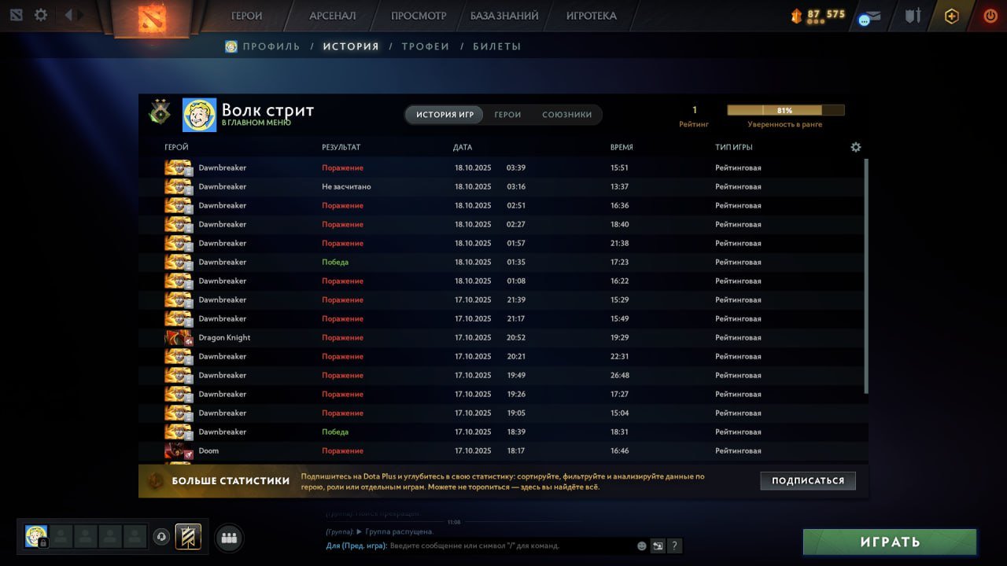Screen dimensions: 1007x566
Task: Click the rank confidence 81% bar
Action: coord(785,111)
